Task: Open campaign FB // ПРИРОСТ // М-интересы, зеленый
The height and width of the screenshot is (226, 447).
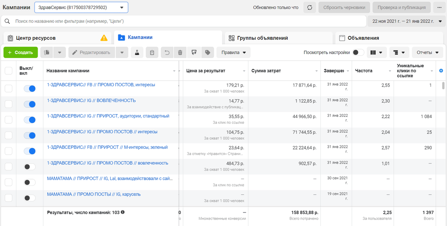Action: (x=107, y=147)
